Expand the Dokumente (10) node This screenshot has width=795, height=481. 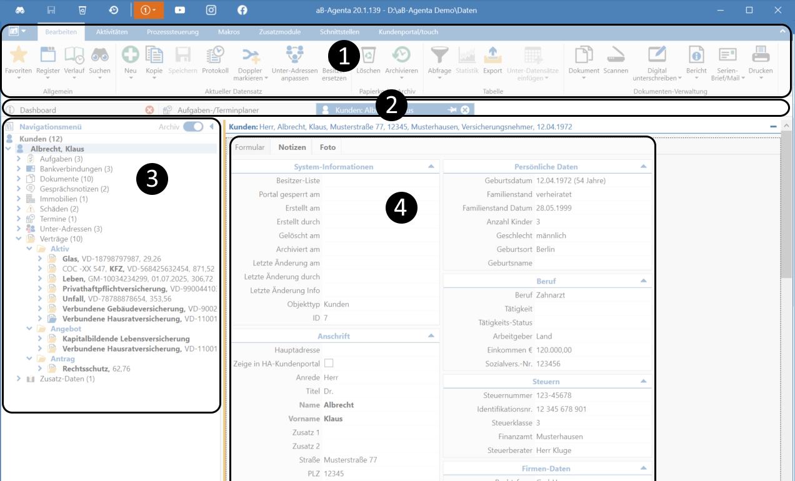pyautogui.click(x=19, y=179)
